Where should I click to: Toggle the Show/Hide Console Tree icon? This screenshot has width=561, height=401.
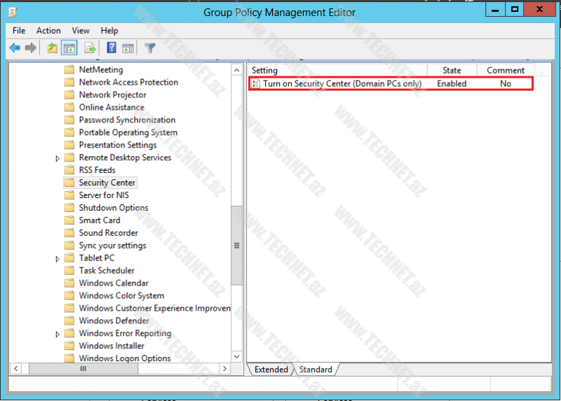69,48
